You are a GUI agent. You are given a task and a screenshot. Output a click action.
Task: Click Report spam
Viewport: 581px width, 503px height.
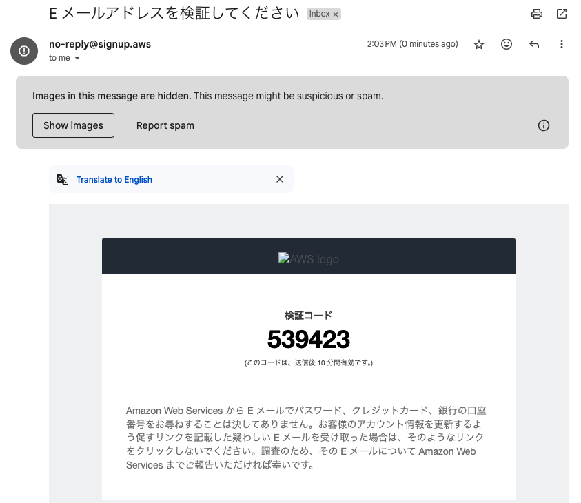tap(165, 125)
